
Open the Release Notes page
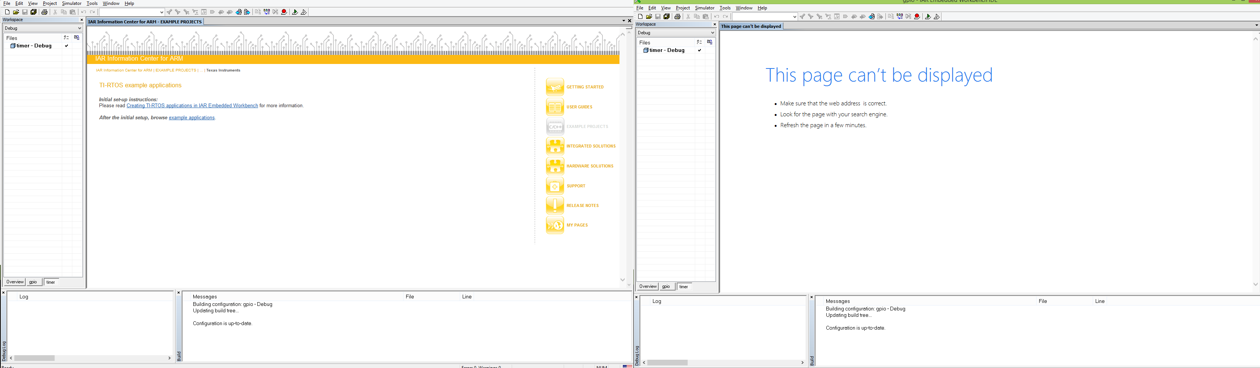[x=573, y=205]
